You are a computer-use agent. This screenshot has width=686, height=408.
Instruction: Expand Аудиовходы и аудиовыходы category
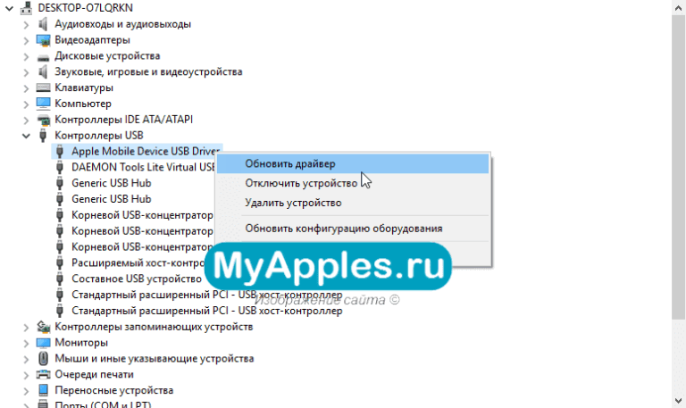(26, 24)
